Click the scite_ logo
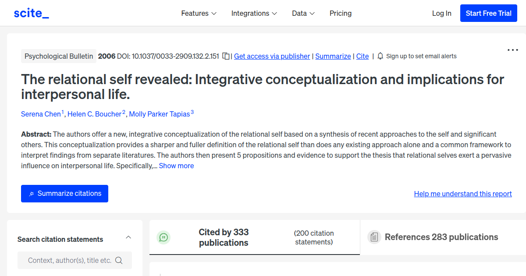 [31, 13]
